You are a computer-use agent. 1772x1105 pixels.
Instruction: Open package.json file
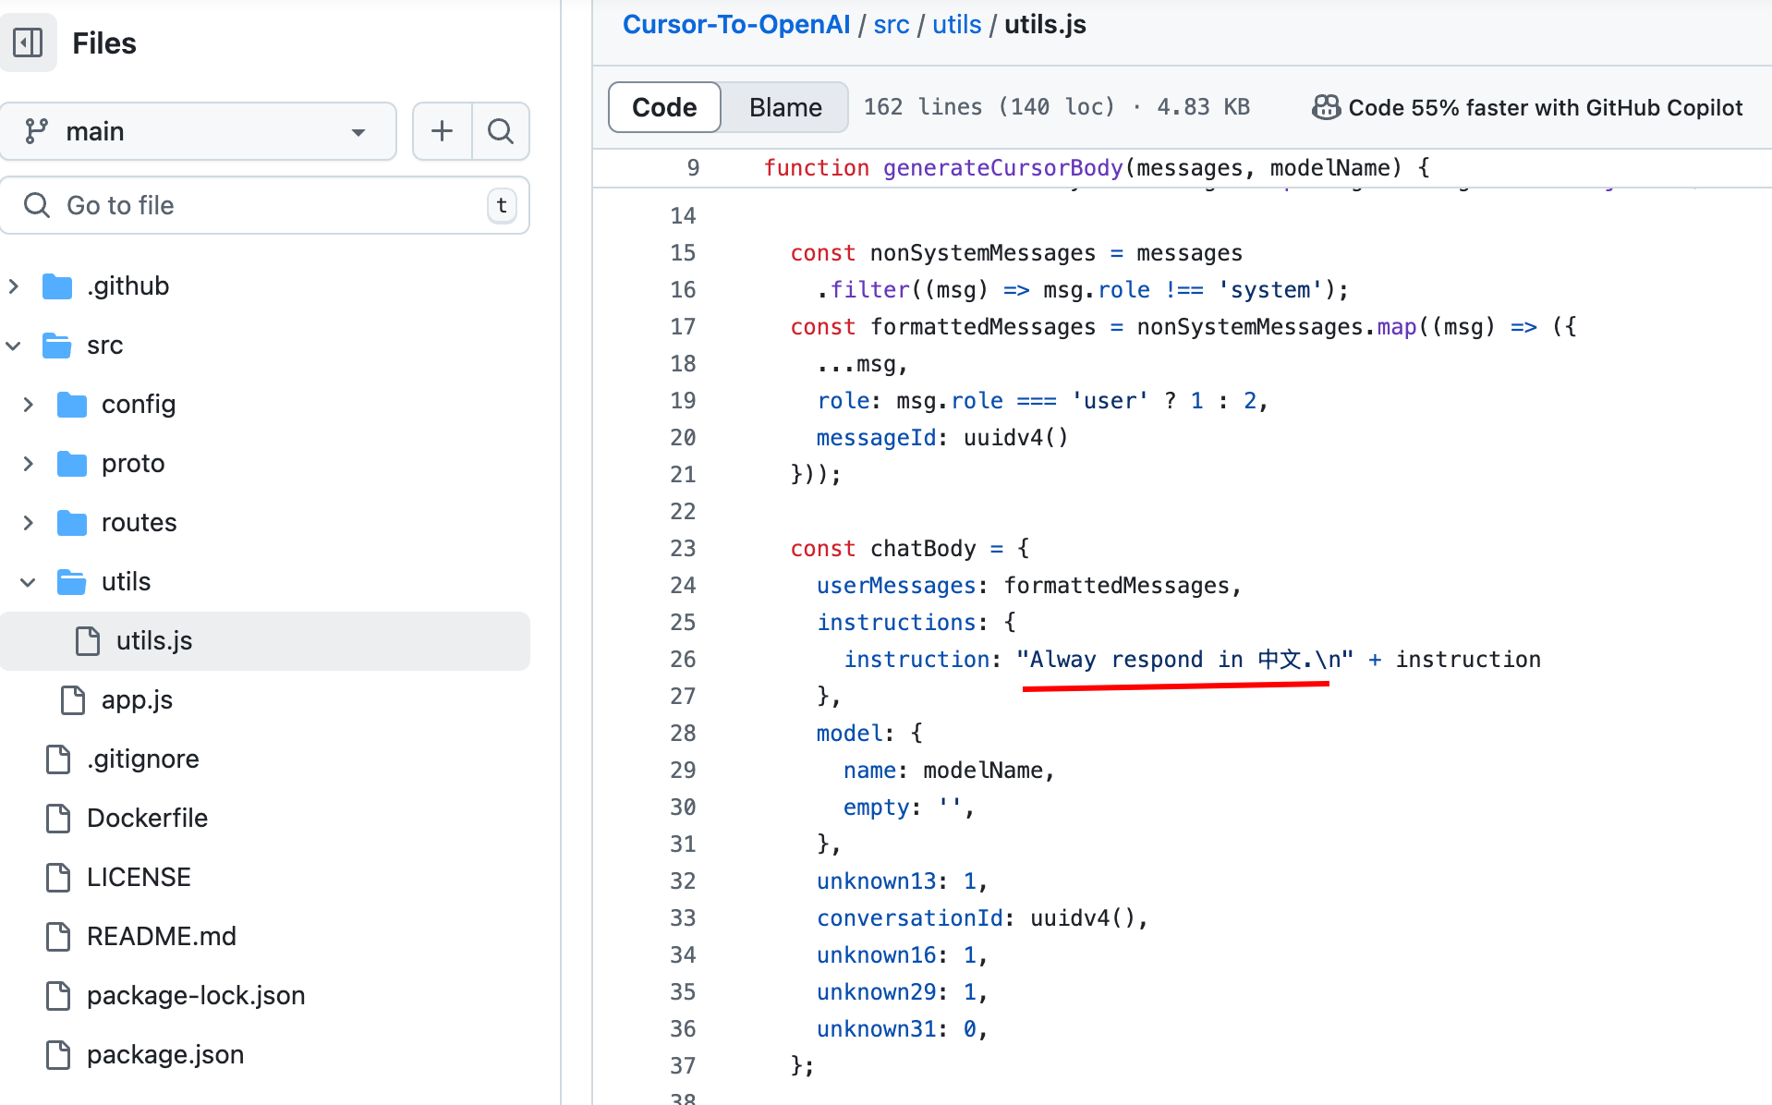pyautogui.click(x=165, y=1055)
